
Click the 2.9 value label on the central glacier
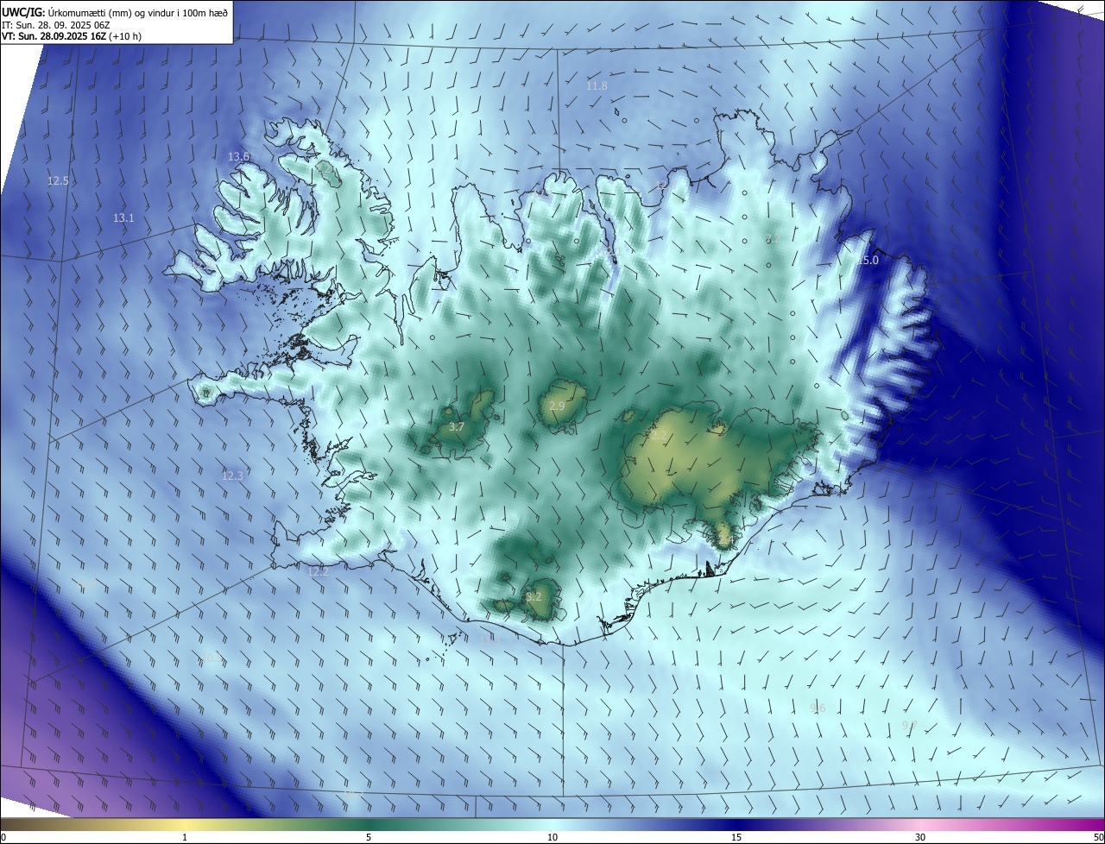pos(557,406)
